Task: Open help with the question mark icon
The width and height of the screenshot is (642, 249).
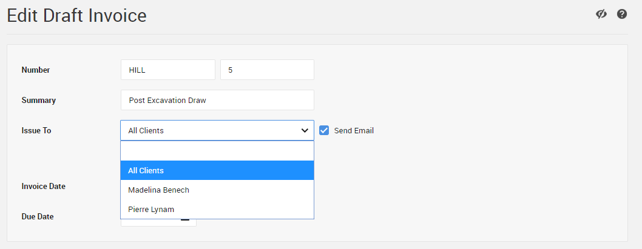Action: coord(622,14)
